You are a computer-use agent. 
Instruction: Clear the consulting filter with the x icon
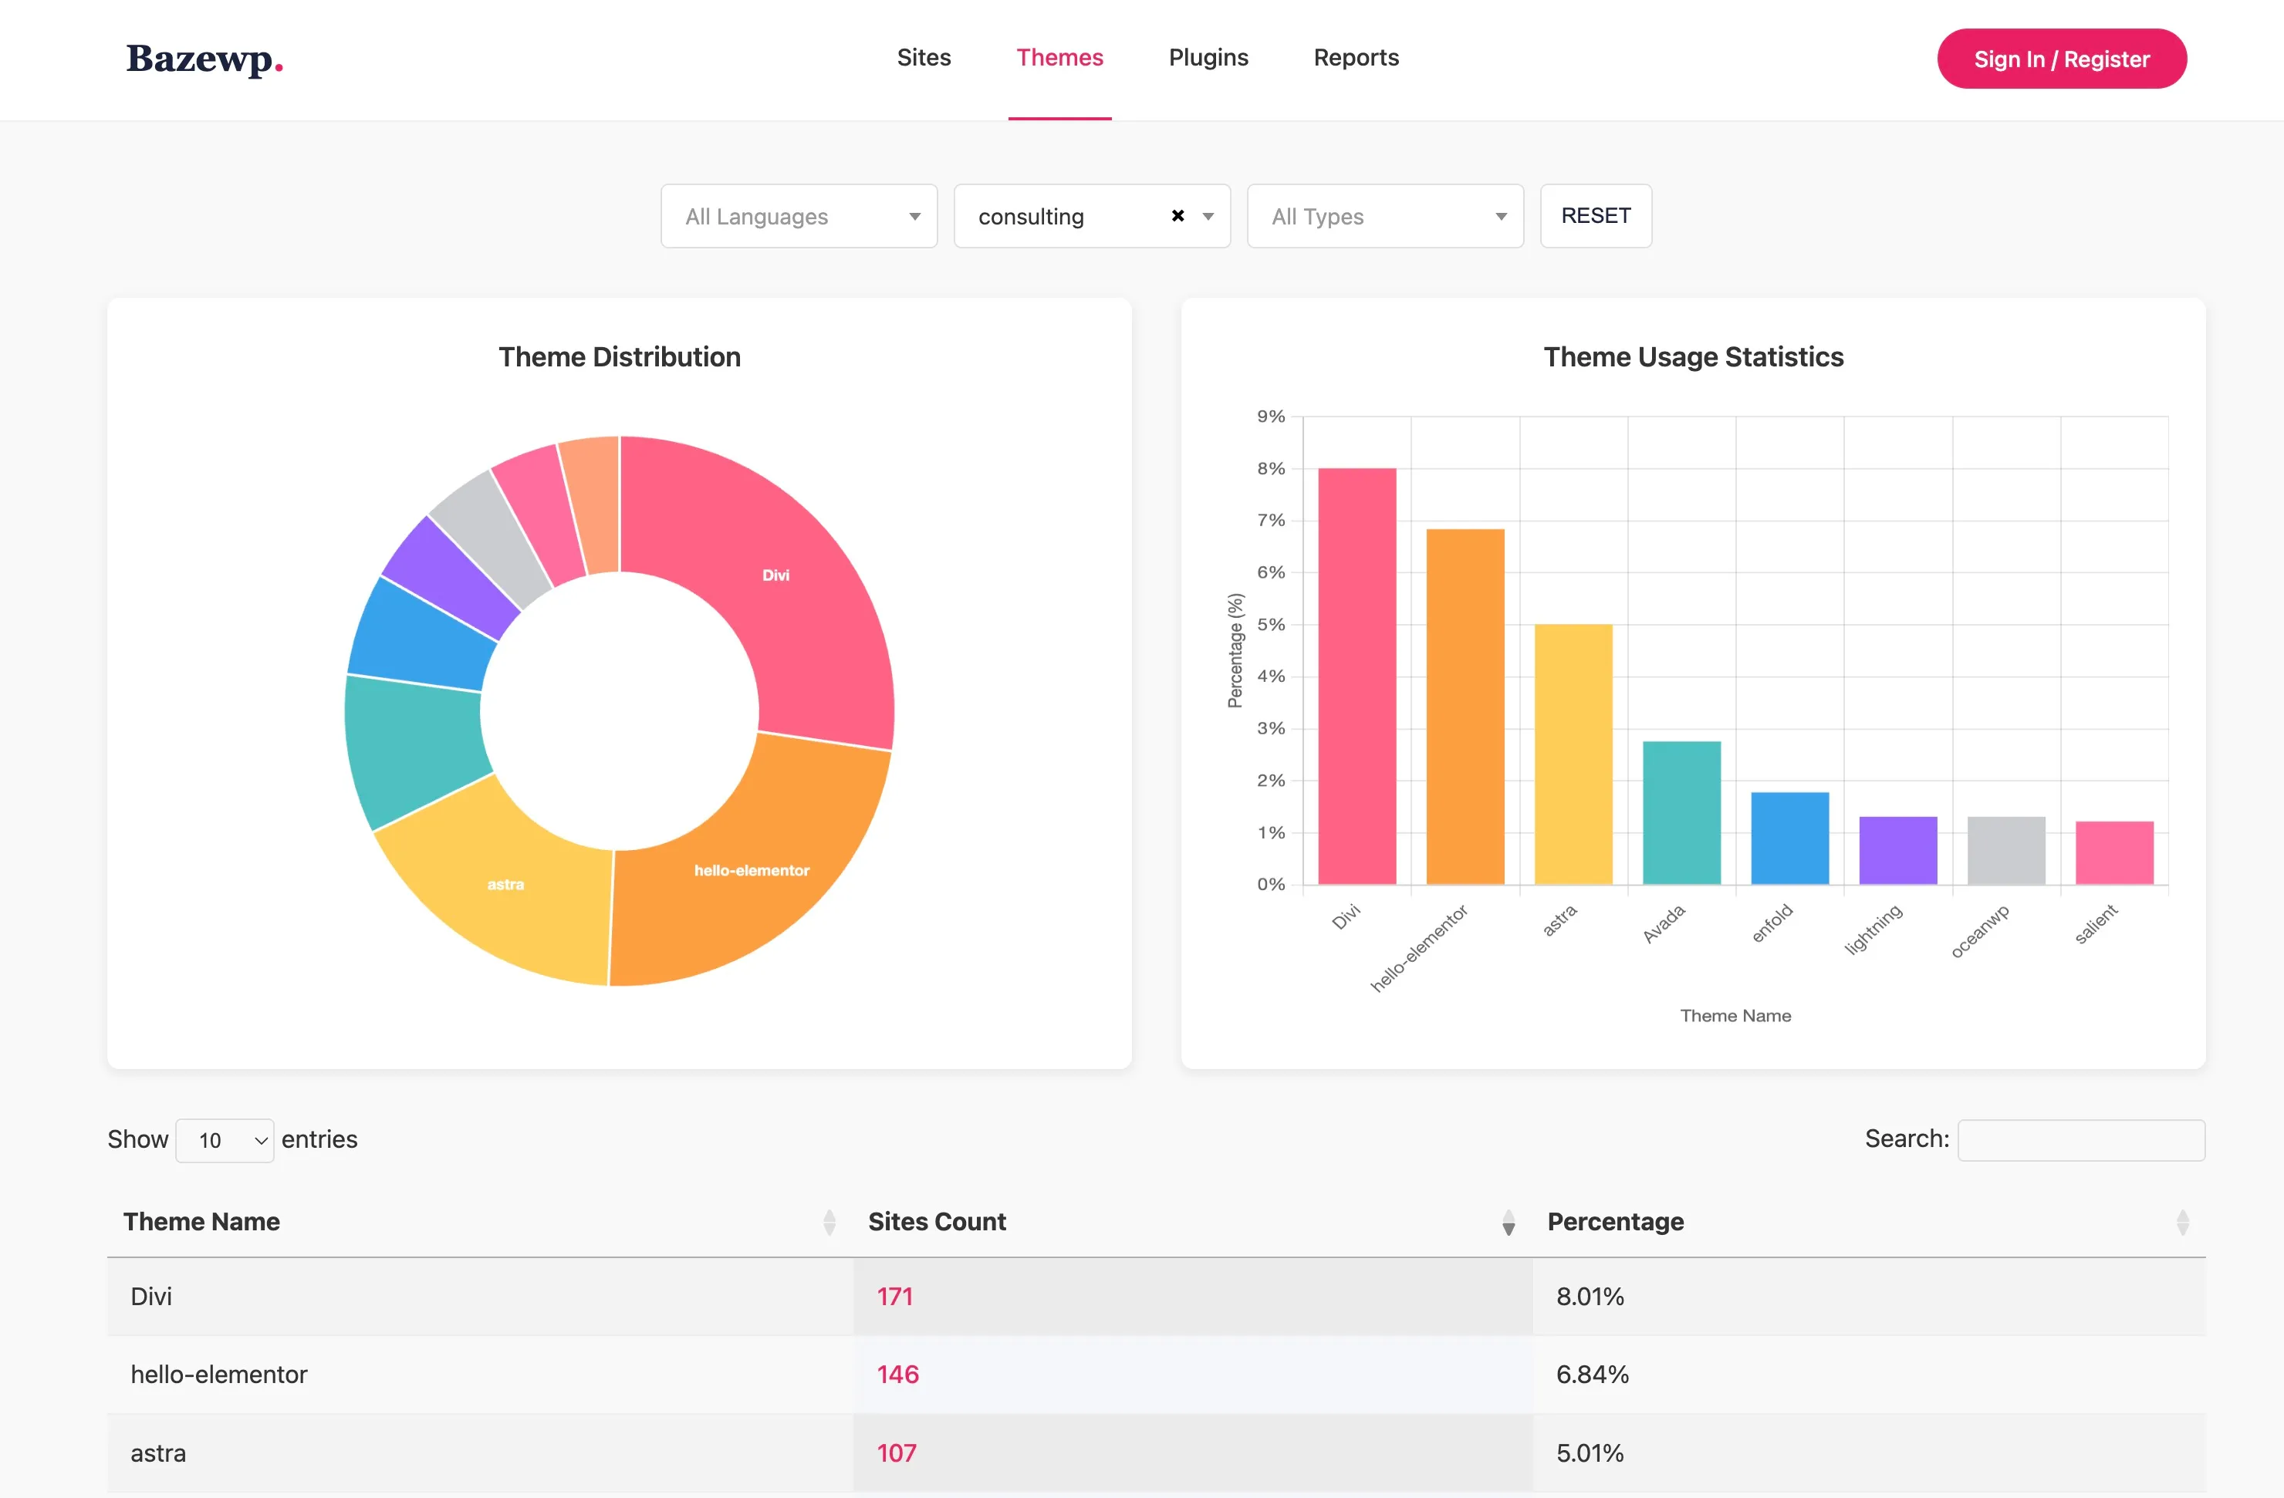pyautogui.click(x=1177, y=216)
